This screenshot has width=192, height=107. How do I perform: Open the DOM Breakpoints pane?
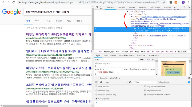point(126,56)
